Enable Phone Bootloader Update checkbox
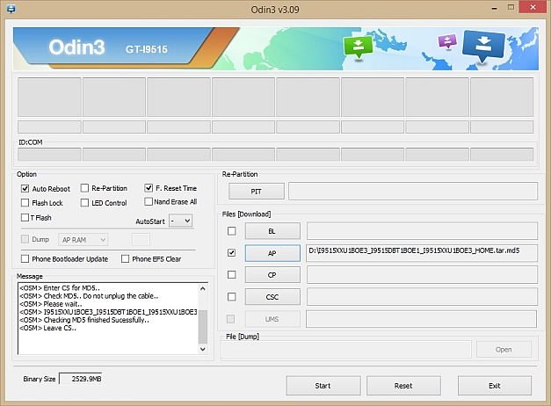 tap(25, 258)
